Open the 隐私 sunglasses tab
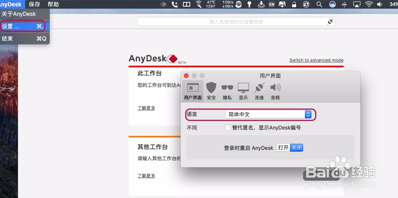398x198 pixels. [x=227, y=91]
